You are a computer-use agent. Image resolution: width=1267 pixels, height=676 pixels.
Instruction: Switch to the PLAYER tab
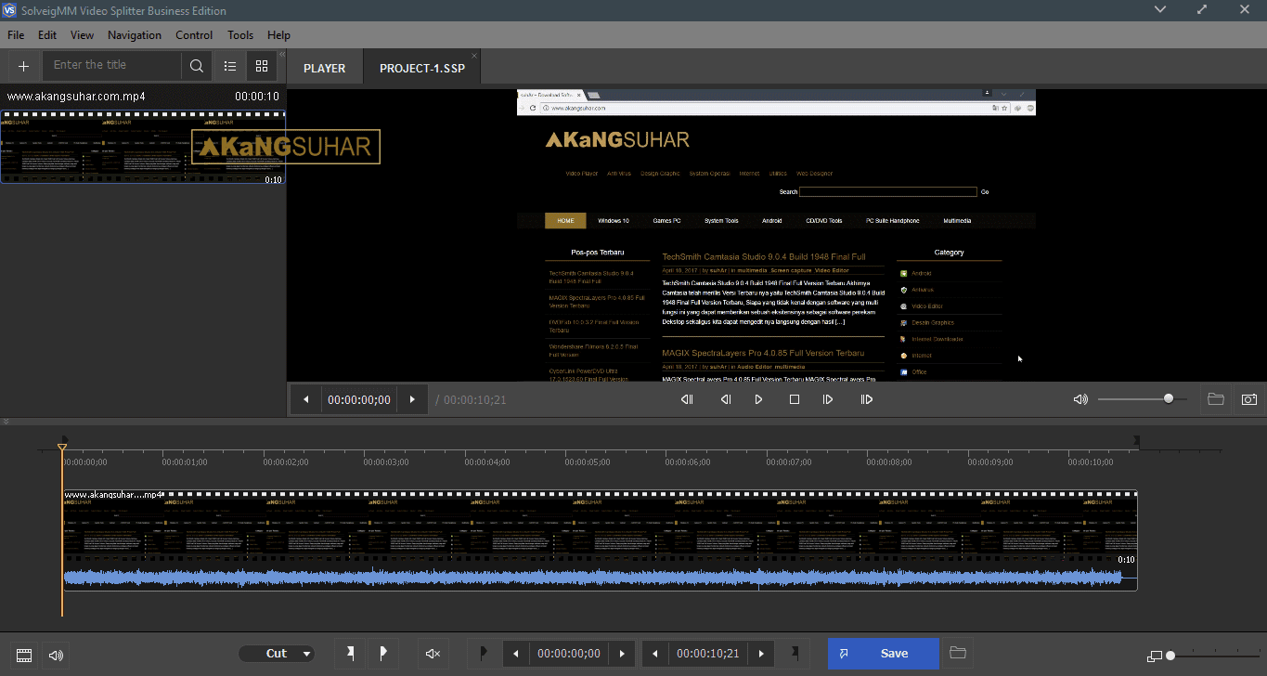[324, 67]
